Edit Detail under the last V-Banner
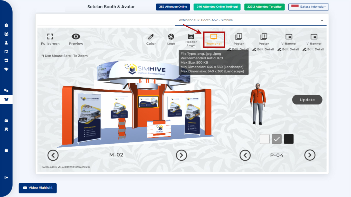 point(313,49)
